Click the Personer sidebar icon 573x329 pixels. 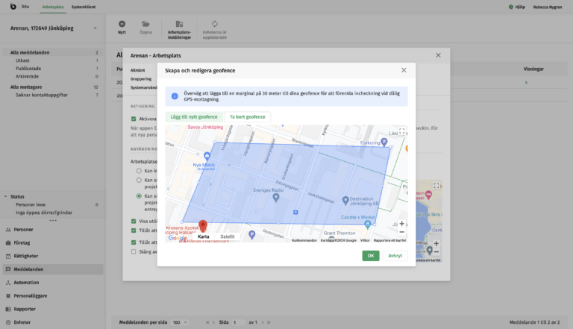click(x=7, y=230)
